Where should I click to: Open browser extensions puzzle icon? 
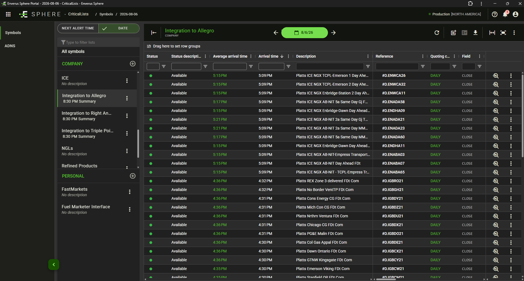point(471,4)
